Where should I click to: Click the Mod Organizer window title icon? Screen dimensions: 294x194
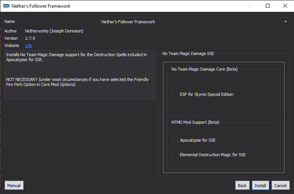point(6,6)
